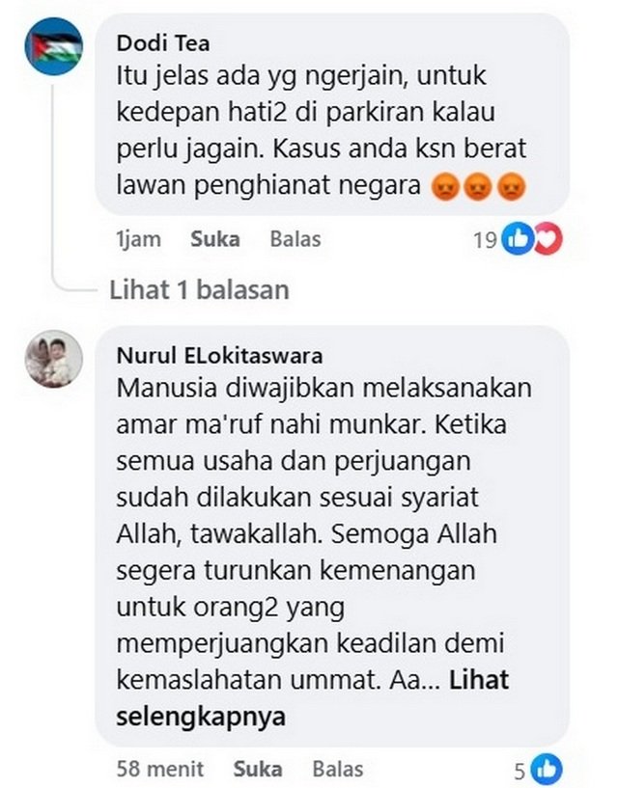This screenshot has width=618, height=788.
Task: Click the red heart reaction on Dodi Tea's comment
Action: pyautogui.click(x=548, y=239)
